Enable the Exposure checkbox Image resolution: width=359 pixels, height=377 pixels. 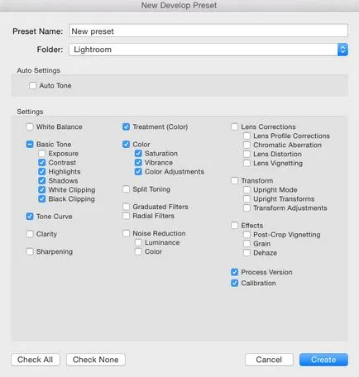(42, 153)
